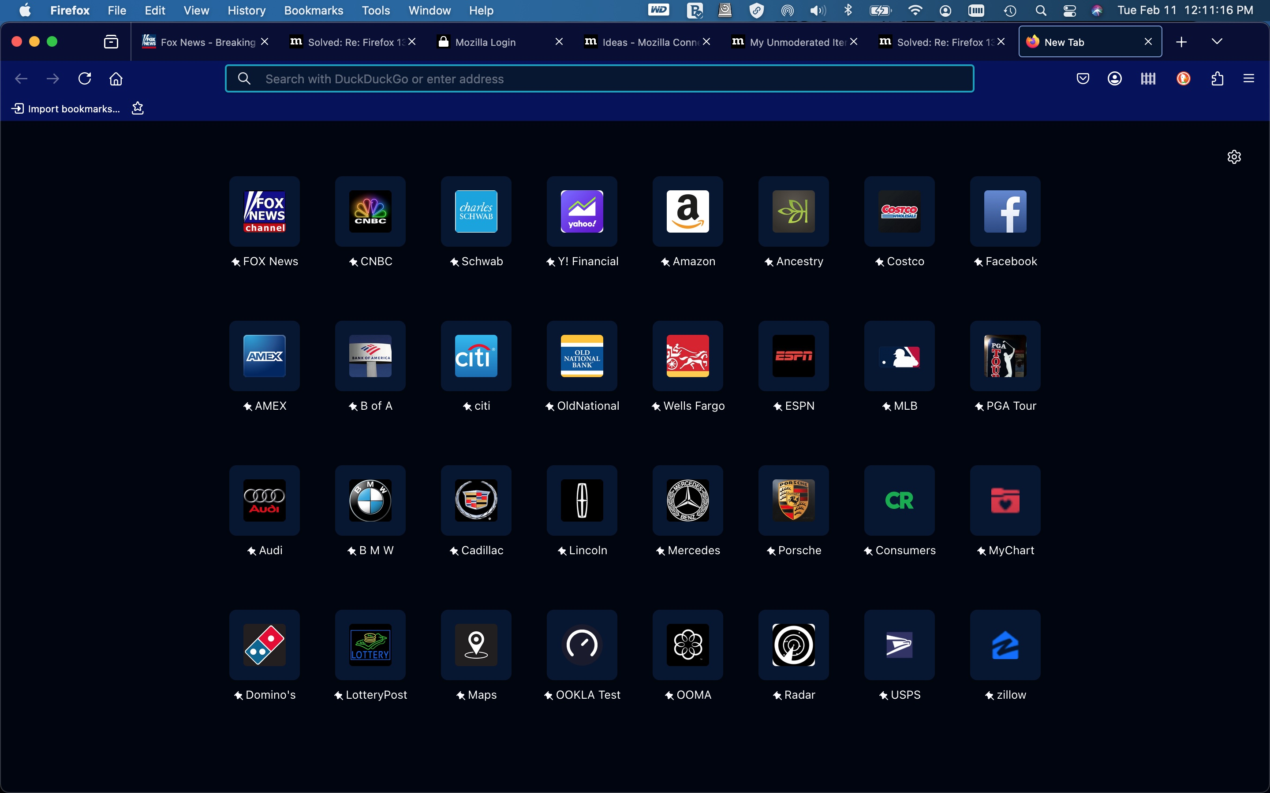
Task: Open the Y! Financial shortcut tile
Action: click(x=582, y=211)
